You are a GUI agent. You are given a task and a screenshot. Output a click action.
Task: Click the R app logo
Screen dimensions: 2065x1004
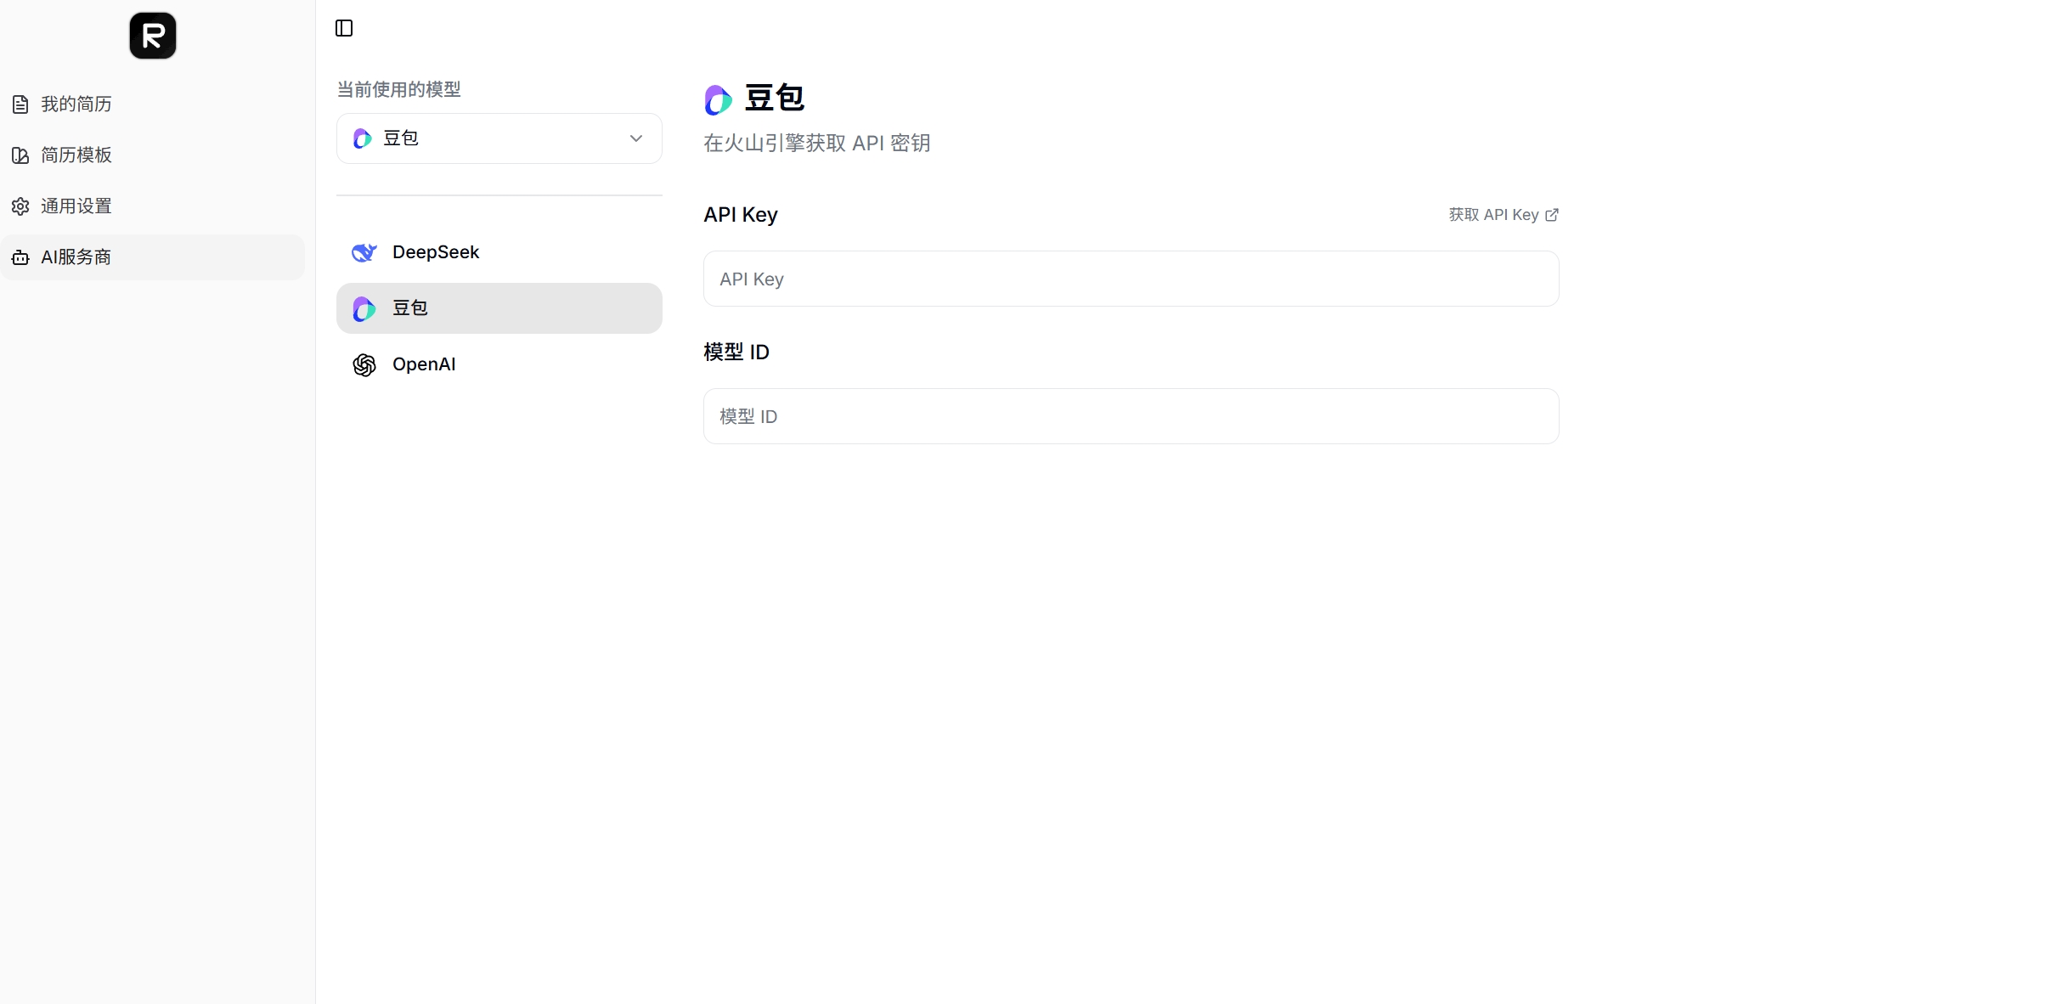(153, 36)
